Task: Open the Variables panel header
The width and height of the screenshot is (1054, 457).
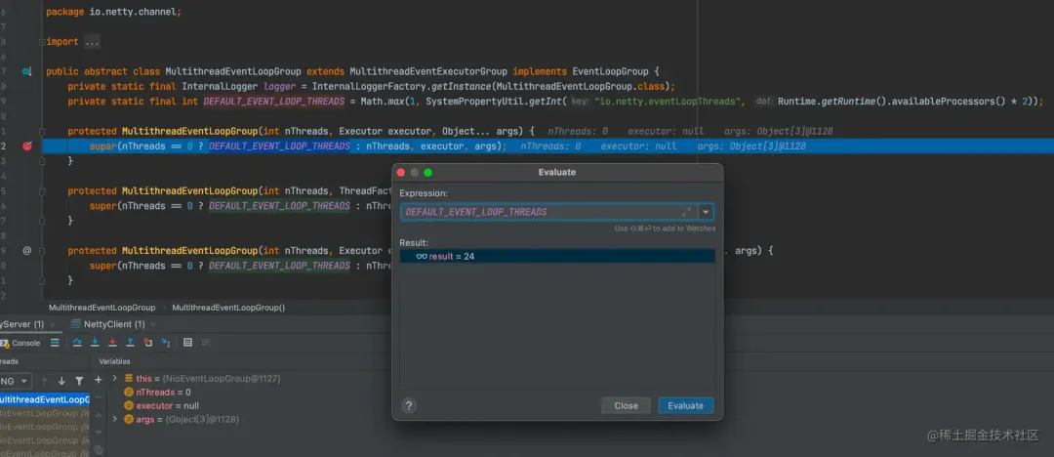Action: click(114, 361)
